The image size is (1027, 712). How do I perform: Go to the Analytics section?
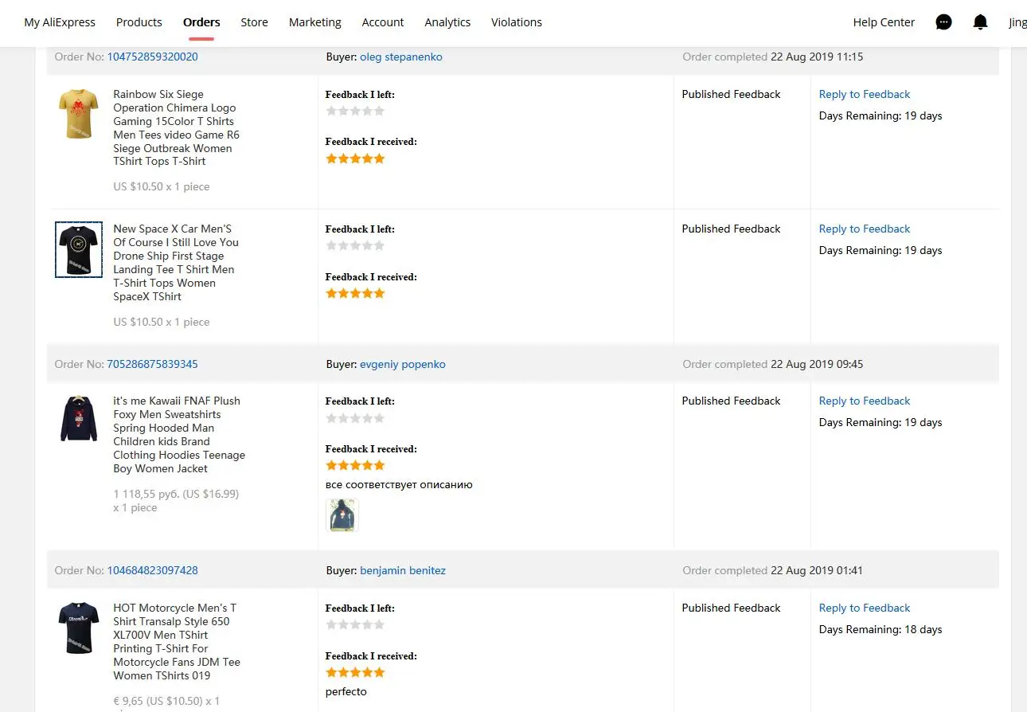click(x=447, y=22)
